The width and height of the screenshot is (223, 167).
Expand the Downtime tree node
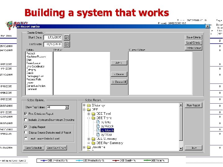[x=84, y=147]
